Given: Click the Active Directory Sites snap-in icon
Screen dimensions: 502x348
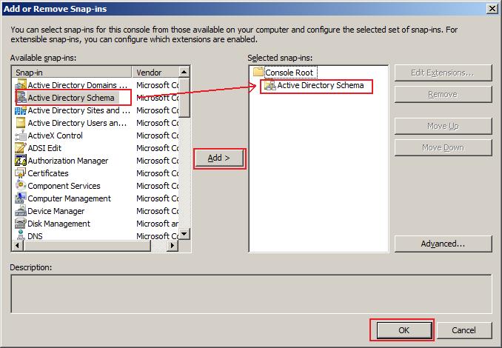Looking at the screenshot, I should (x=21, y=110).
